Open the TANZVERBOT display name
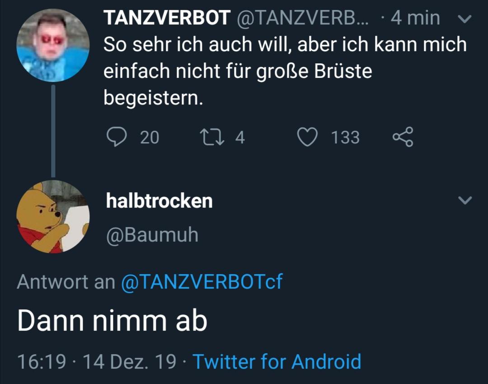 (167, 18)
